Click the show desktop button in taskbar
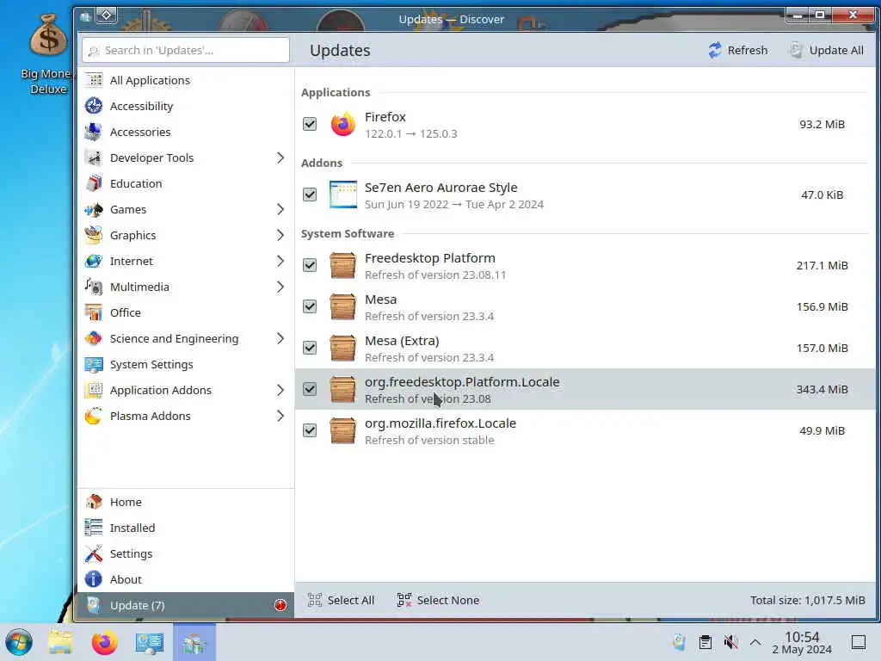 tap(859, 642)
